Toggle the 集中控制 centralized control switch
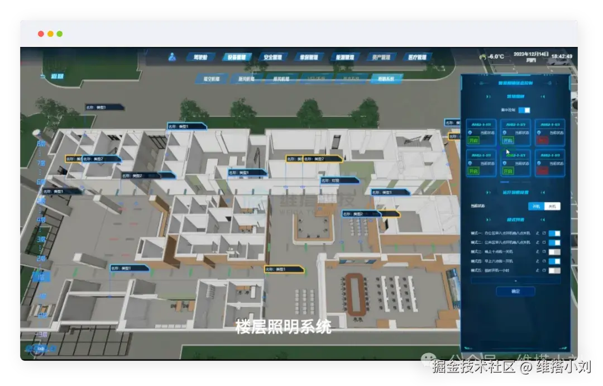Viewport: 603px width, 386px height. click(x=524, y=110)
